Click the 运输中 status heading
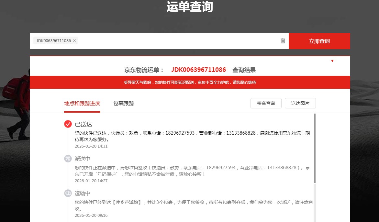 pos(83,194)
